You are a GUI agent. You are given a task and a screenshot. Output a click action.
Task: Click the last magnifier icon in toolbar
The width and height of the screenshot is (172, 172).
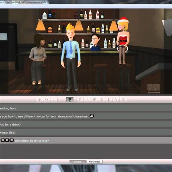(123, 99)
